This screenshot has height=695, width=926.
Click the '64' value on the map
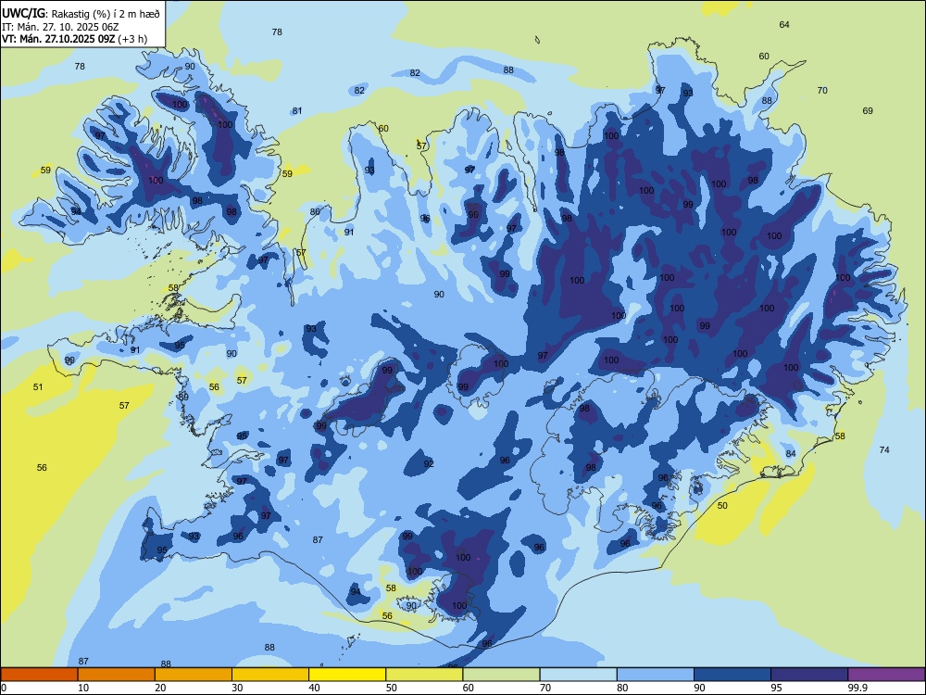coord(784,24)
